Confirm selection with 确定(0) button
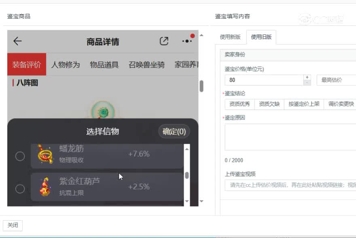This screenshot has height=238, width=356. click(x=174, y=131)
